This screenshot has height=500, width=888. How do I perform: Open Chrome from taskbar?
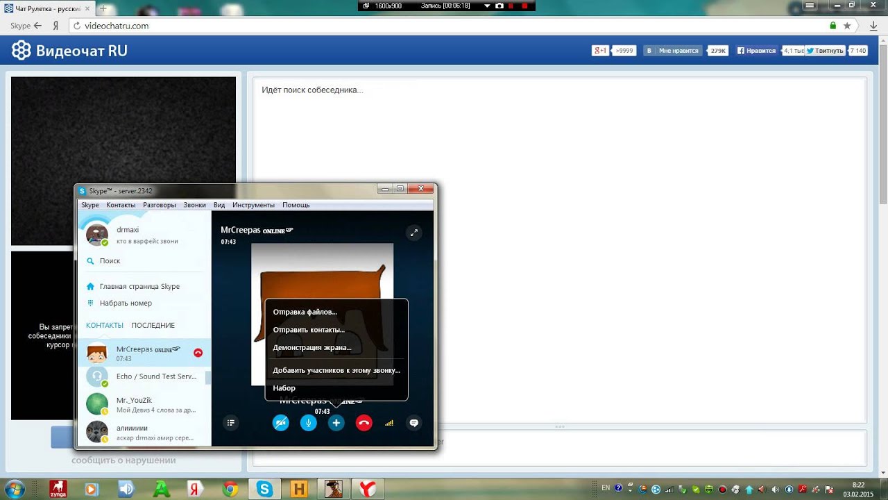230,489
